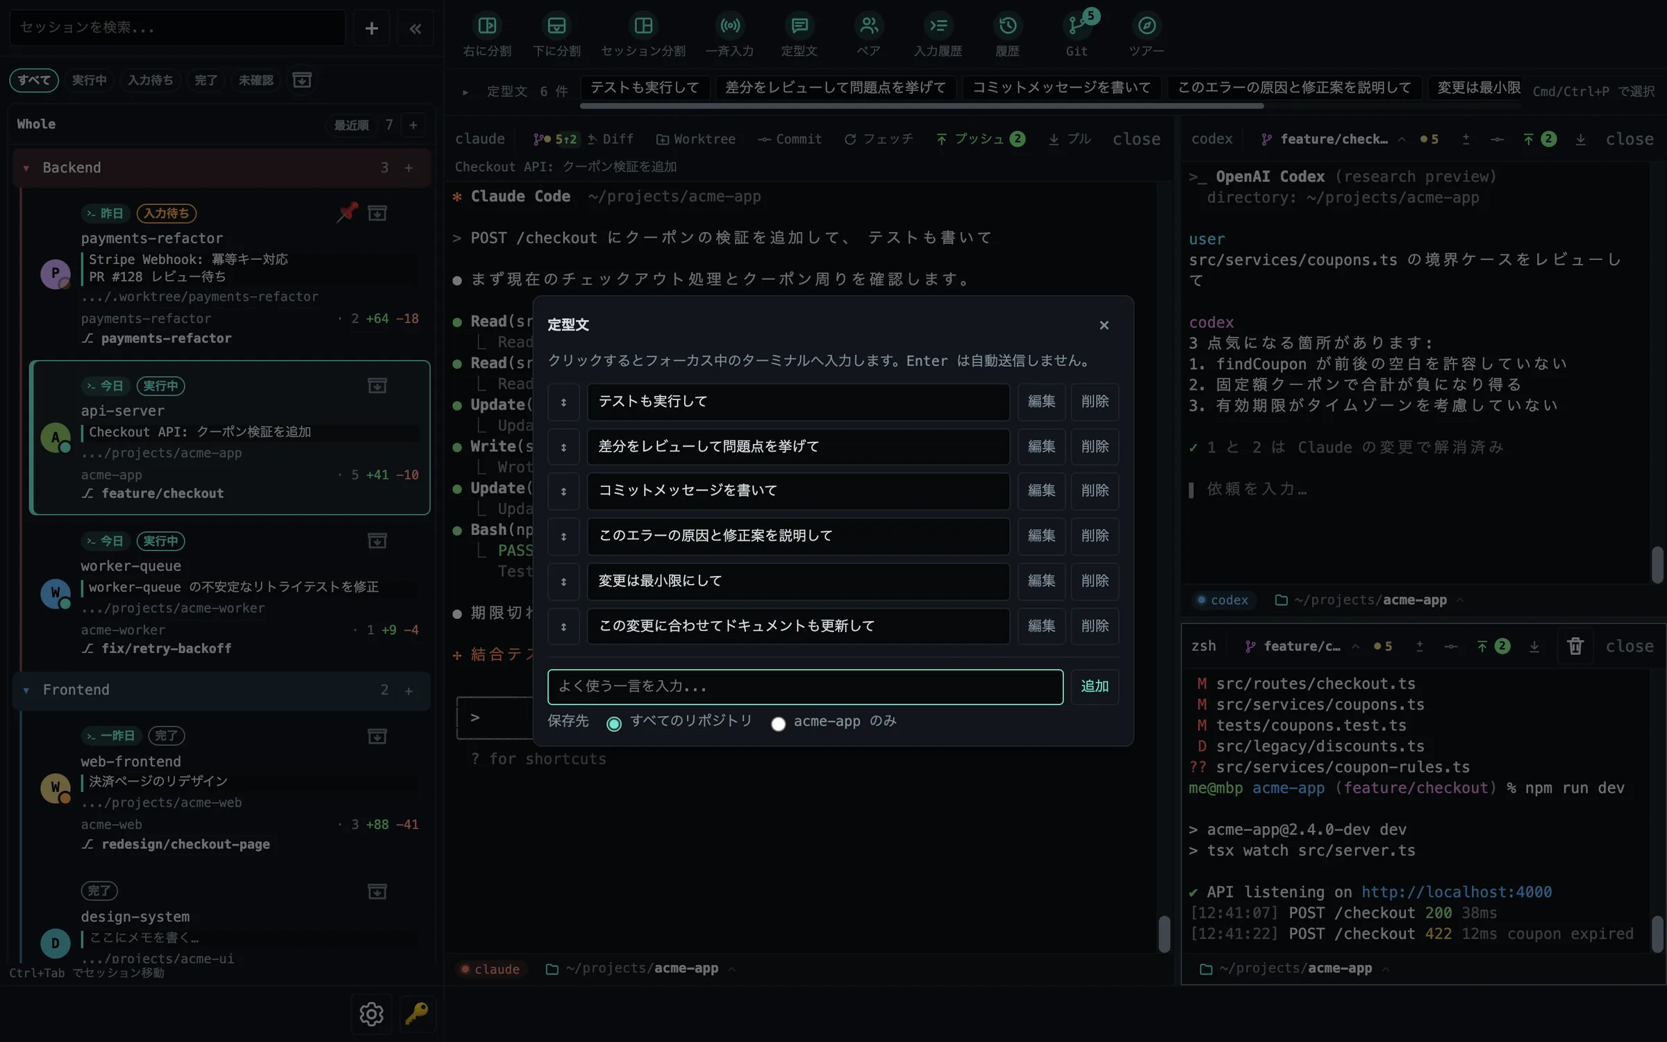Toggle the pin on payments-refactor session
Viewport: 1667px width, 1042px height.
(x=347, y=212)
